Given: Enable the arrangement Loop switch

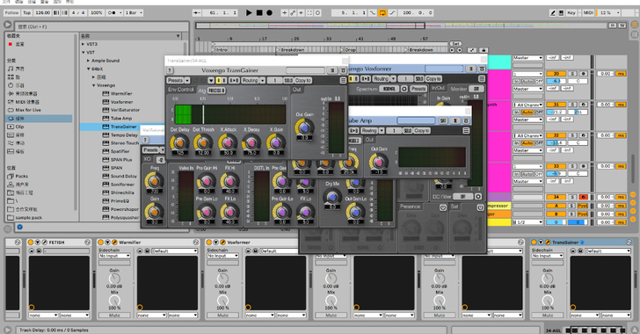Looking at the screenshot, I should pos(382,12).
